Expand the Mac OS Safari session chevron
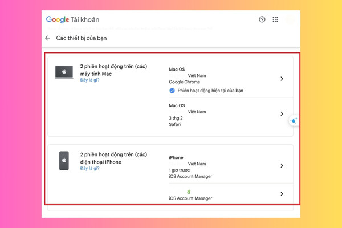The height and width of the screenshot is (228, 342). pyautogui.click(x=282, y=113)
